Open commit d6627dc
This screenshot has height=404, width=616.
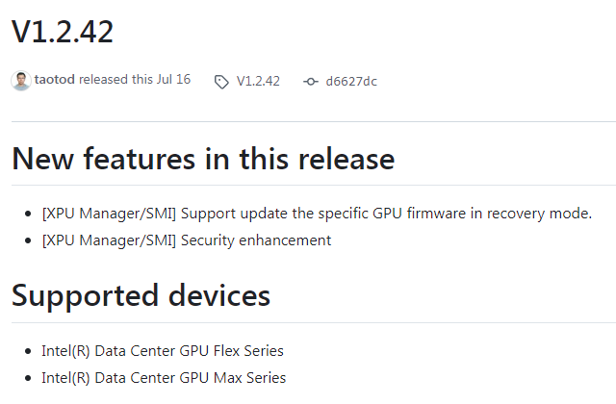click(x=351, y=81)
